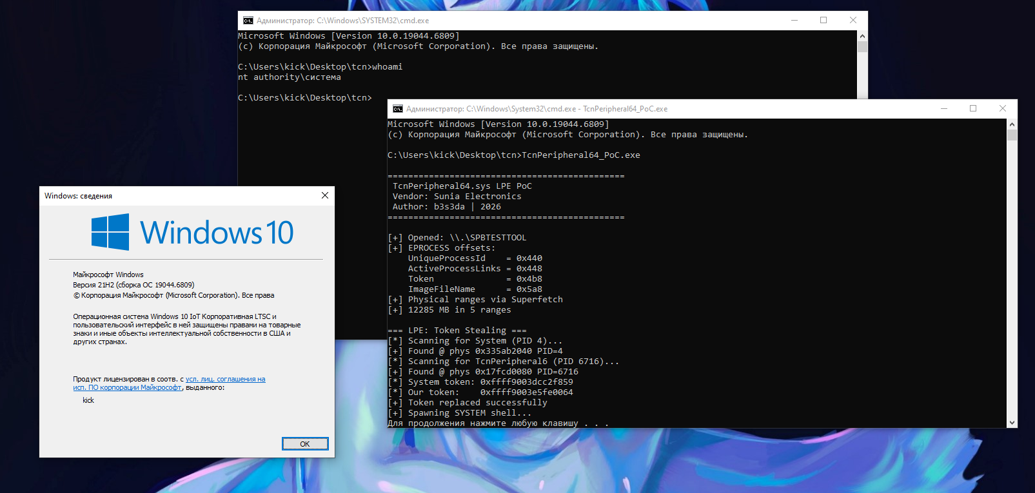Image resolution: width=1035 pixels, height=493 pixels.
Task: Click the cmd icon in the TcnPeripheral64_PoC.exe window title bar
Action: (398, 109)
